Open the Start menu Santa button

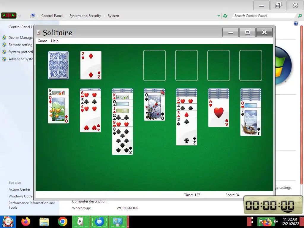coord(8,221)
